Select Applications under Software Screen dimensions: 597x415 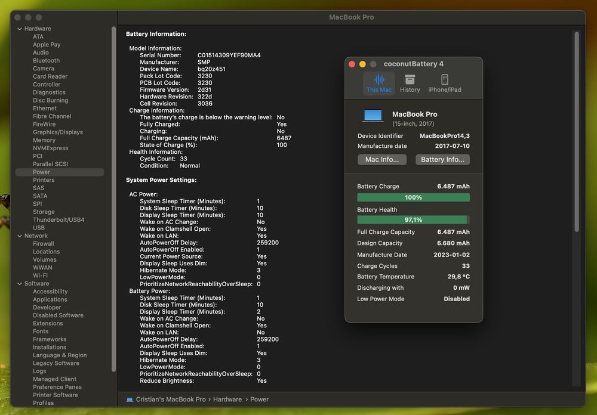(x=50, y=300)
